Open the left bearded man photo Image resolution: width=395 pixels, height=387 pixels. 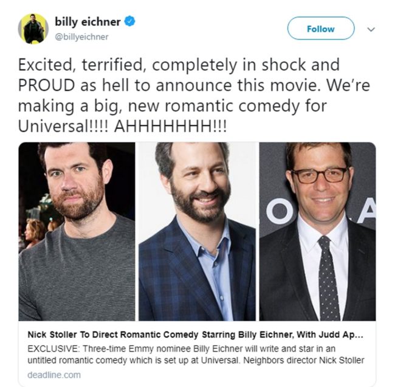click(x=77, y=231)
